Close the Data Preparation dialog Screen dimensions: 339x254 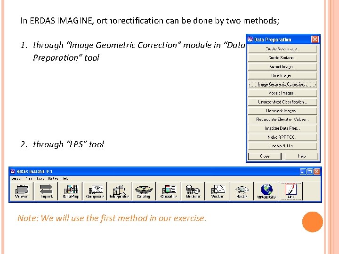tap(315, 40)
